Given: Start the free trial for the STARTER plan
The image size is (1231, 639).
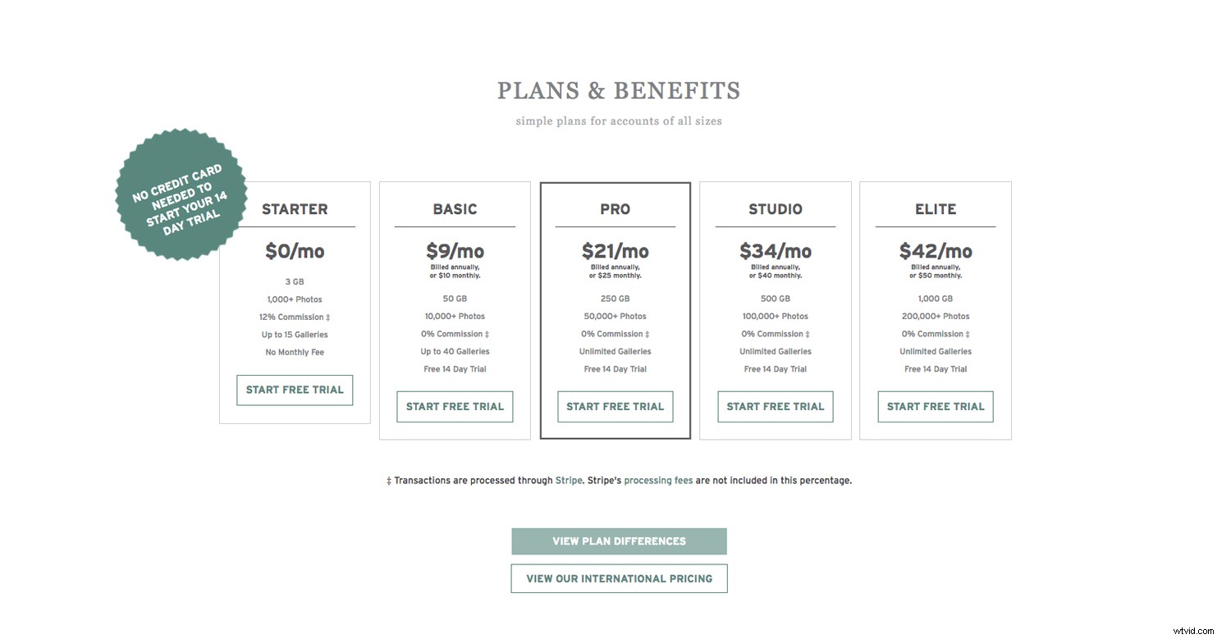Looking at the screenshot, I should (x=294, y=390).
